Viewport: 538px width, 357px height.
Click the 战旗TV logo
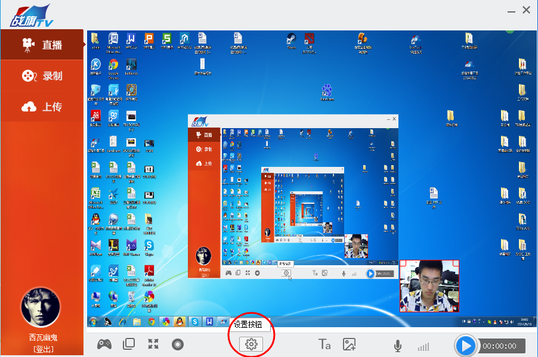[x=32, y=15]
